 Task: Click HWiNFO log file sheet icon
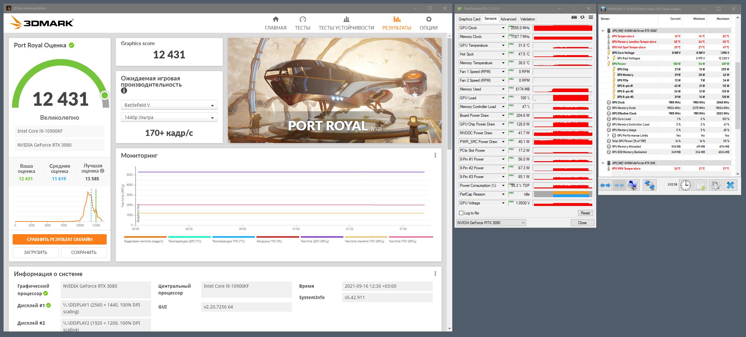click(700, 185)
